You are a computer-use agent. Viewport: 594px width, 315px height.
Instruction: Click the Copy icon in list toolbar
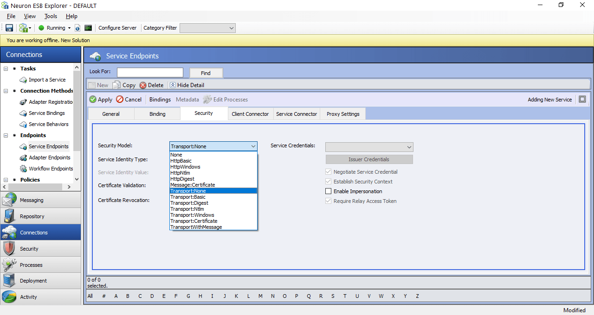[116, 85]
